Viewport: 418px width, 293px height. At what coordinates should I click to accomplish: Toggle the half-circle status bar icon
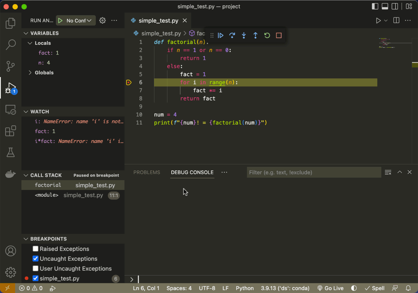[354, 288]
